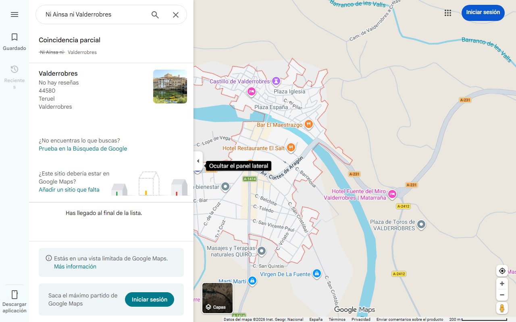Open the main menu hamburger icon
Image resolution: width=516 pixels, height=322 pixels.
click(x=15, y=14)
